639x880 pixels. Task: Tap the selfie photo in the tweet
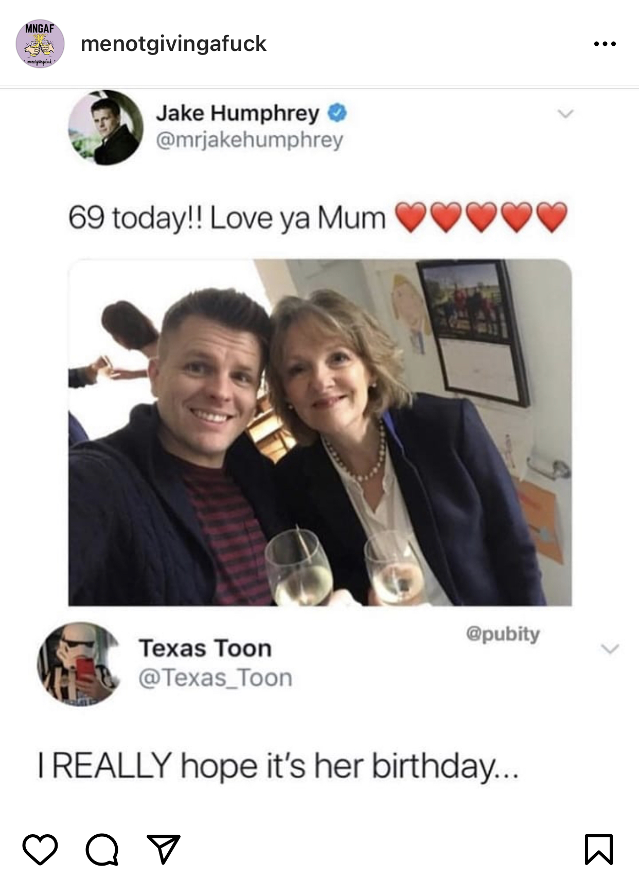(x=319, y=432)
